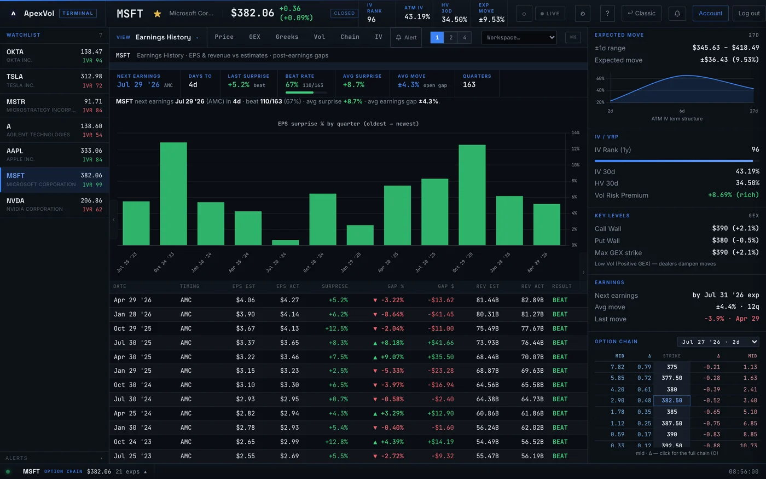Click the SURPRISE column header

[335, 286]
